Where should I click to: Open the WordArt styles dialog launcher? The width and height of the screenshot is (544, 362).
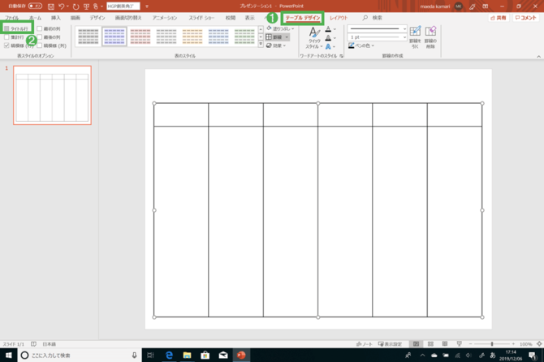pyautogui.click(x=341, y=56)
